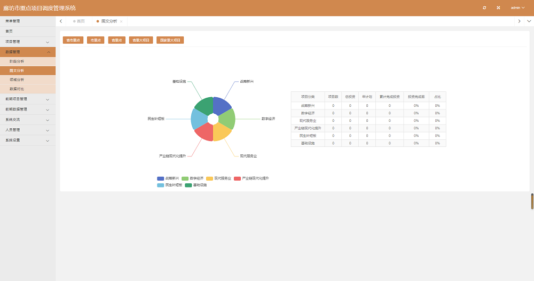Open the admin user dropdown
The width and height of the screenshot is (534, 281).
517,7
